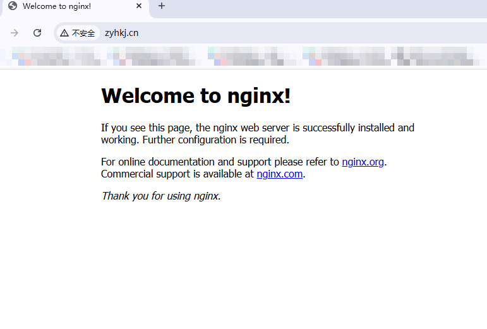The width and height of the screenshot is (487, 329).
Task: Click the not-secure warning badge
Action: pyautogui.click(x=78, y=33)
